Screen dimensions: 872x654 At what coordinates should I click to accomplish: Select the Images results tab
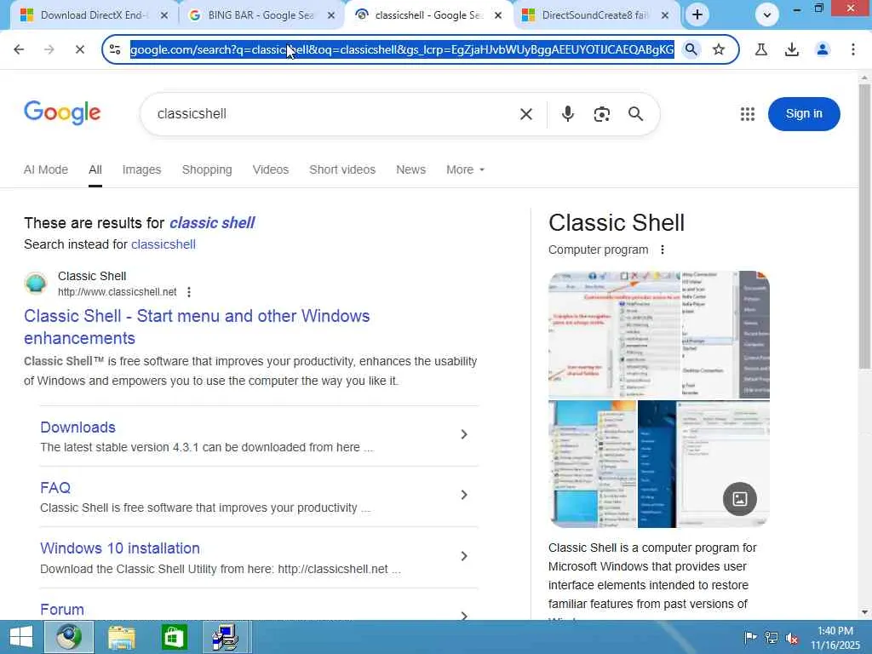click(x=141, y=169)
